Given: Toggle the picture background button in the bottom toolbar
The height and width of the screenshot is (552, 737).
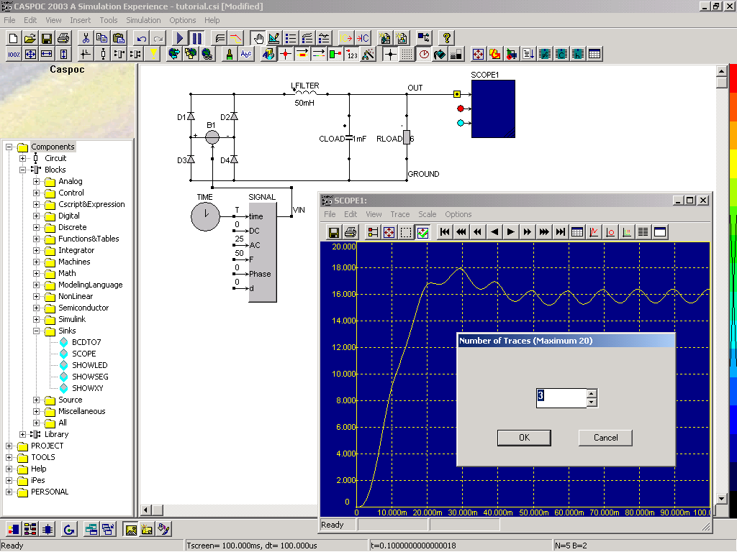Looking at the screenshot, I should click(130, 530).
